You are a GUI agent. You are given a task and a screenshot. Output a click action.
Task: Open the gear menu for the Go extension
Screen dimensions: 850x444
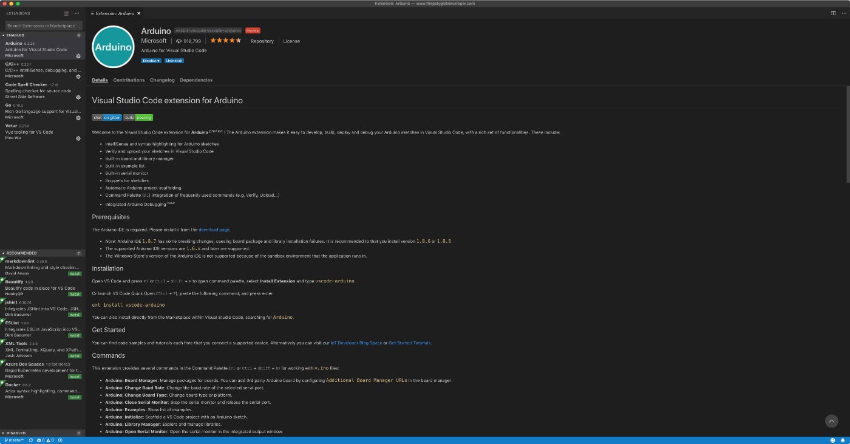78,118
